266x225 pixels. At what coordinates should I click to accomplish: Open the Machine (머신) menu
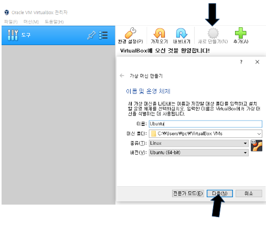point(31,22)
